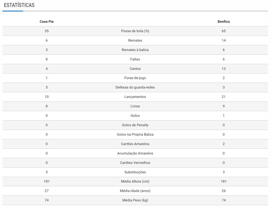Select the Média Peso (kg) label
This screenshot has width=271, height=210.
(135, 200)
